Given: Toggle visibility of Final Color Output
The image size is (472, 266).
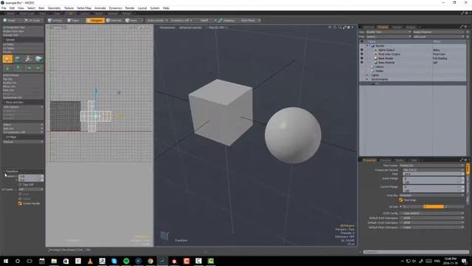Looking at the screenshot, I should (x=361, y=54).
